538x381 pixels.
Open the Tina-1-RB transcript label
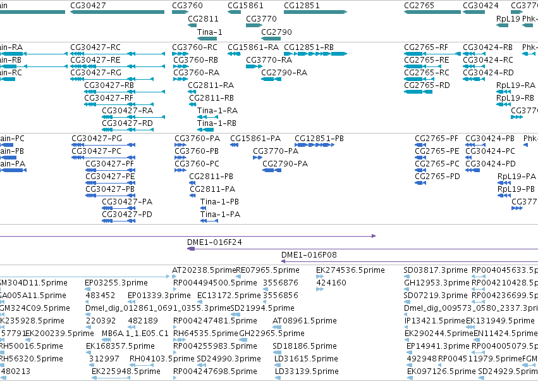pyautogui.click(x=217, y=123)
